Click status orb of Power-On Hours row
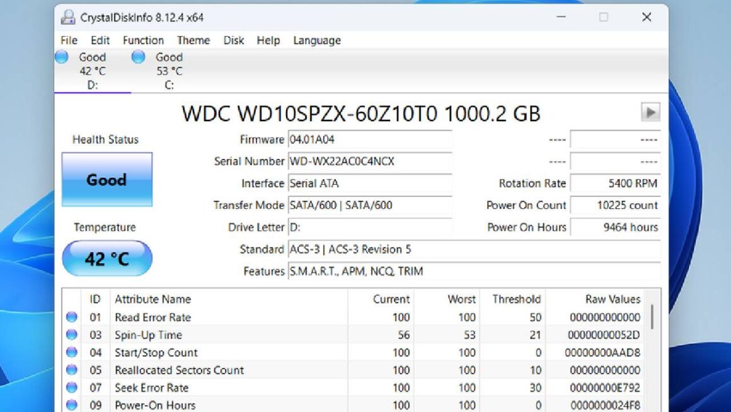 72,404
